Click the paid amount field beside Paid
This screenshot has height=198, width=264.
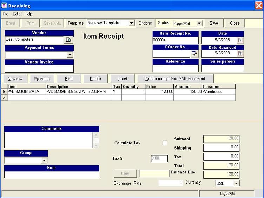[154, 173]
